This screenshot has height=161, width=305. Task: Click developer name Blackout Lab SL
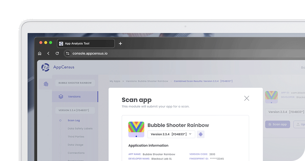(x=162, y=159)
